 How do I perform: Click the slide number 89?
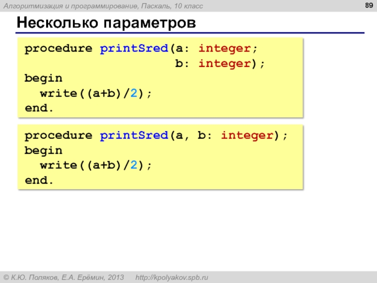click(369, 5)
